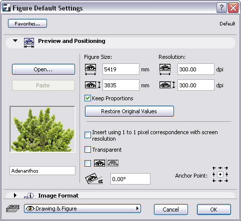Click the vertical resolution icon
The image size is (241, 221).
(167, 85)
